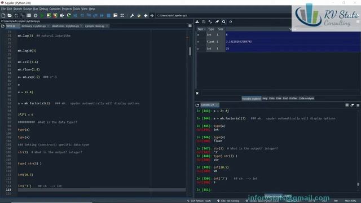Open file using the folder toolbar icon
The height and width of the screenshot is (203, 361).
click(x=10, y=15)
